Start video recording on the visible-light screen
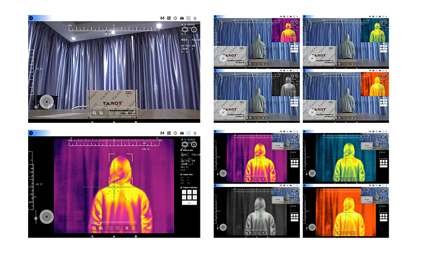Image resolution: width=428 pixels, height=259 pixels. pyautogui.click(x=185, y=29)
